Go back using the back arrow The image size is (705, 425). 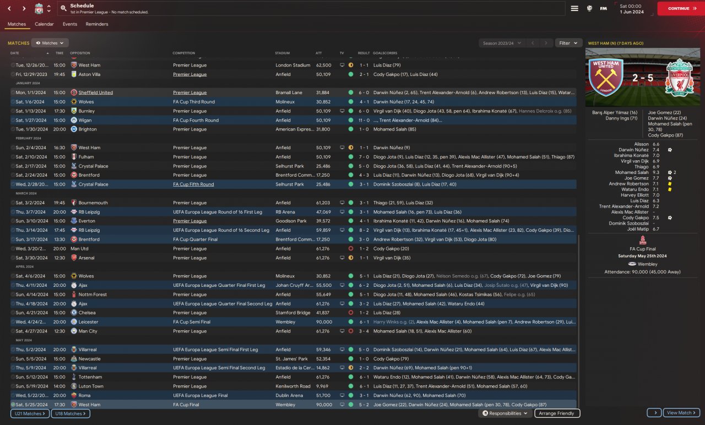pyautogui.click(x=9, y=9)
